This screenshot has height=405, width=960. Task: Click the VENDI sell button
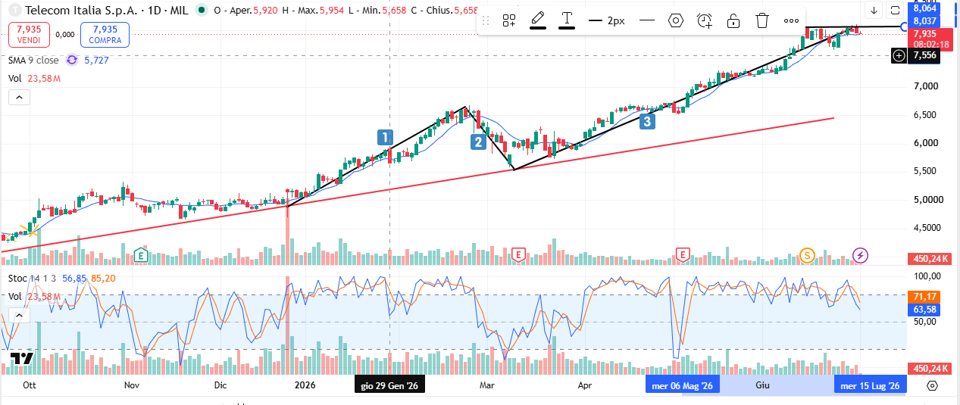click(x=28, y=35)
